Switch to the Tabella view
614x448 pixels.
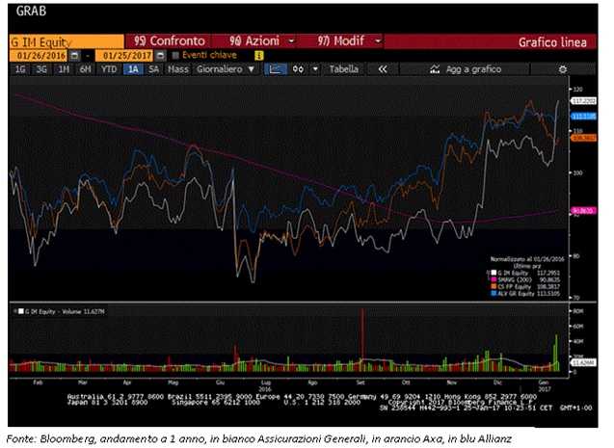[343, 69]
